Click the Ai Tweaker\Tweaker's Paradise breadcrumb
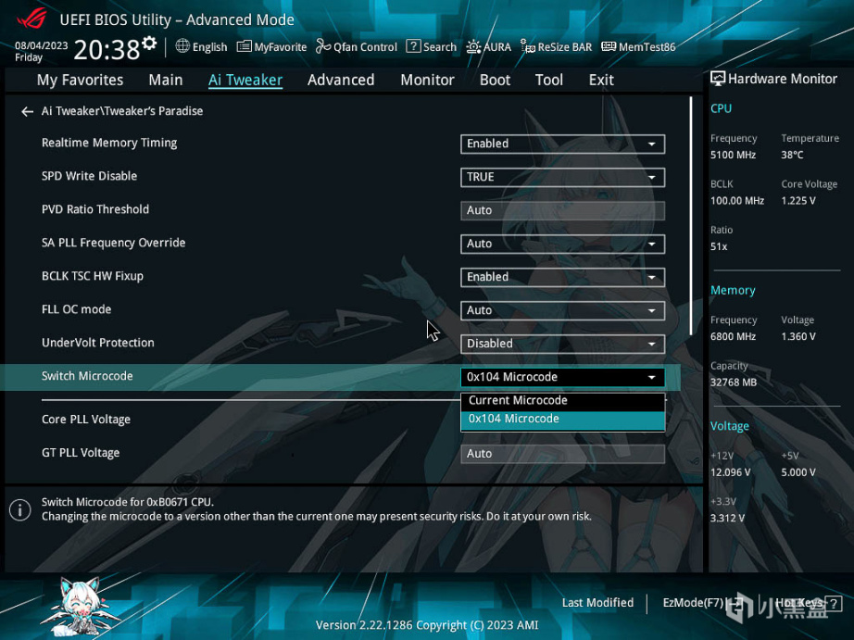This screenshot has width=854, height=640. point(122,111)
